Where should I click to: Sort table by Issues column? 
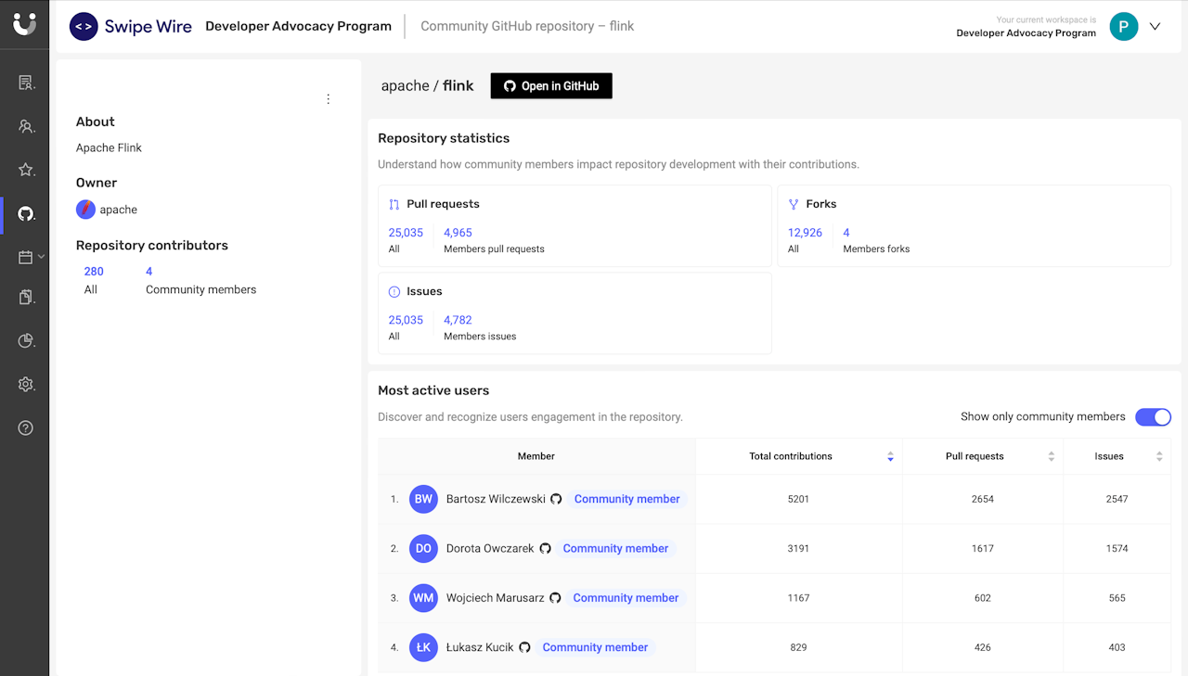(x=1158, y=456)
